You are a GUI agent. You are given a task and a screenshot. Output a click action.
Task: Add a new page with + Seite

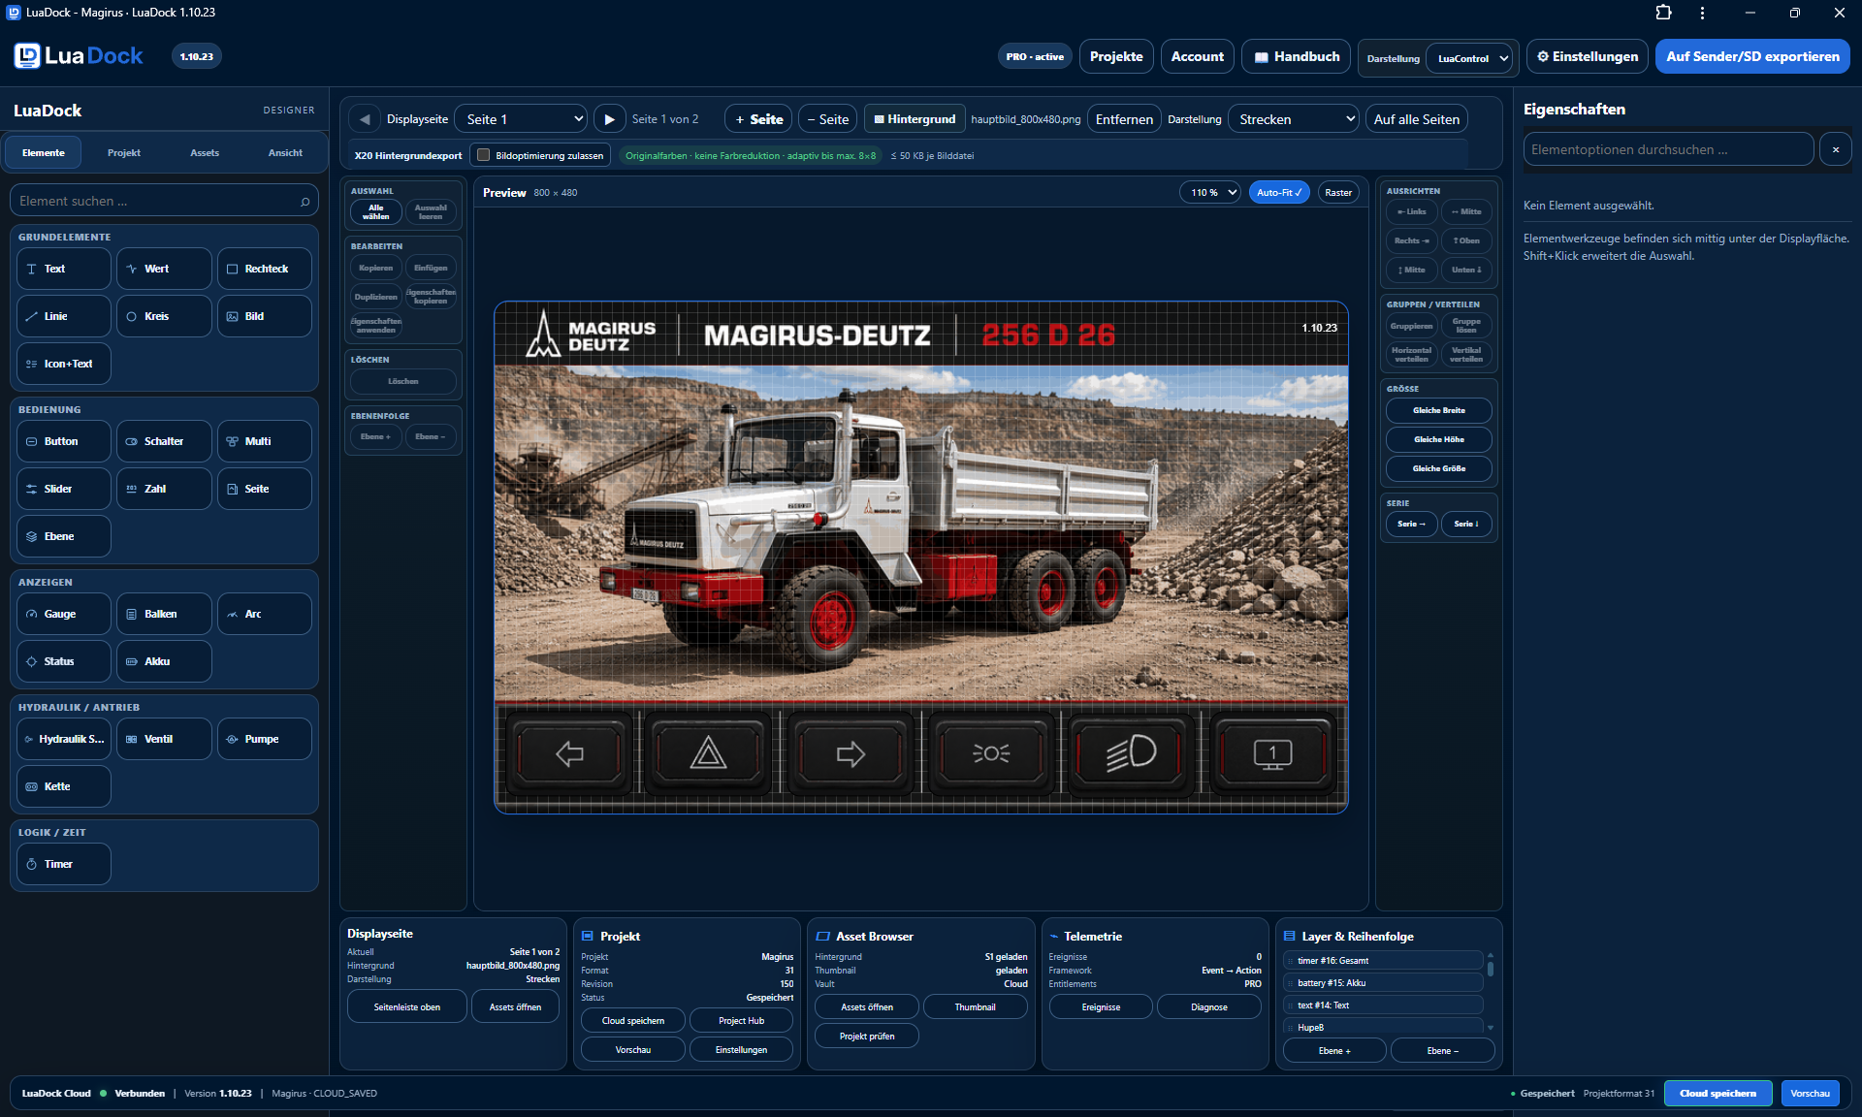pyautogui.click(x=758, y=119)
